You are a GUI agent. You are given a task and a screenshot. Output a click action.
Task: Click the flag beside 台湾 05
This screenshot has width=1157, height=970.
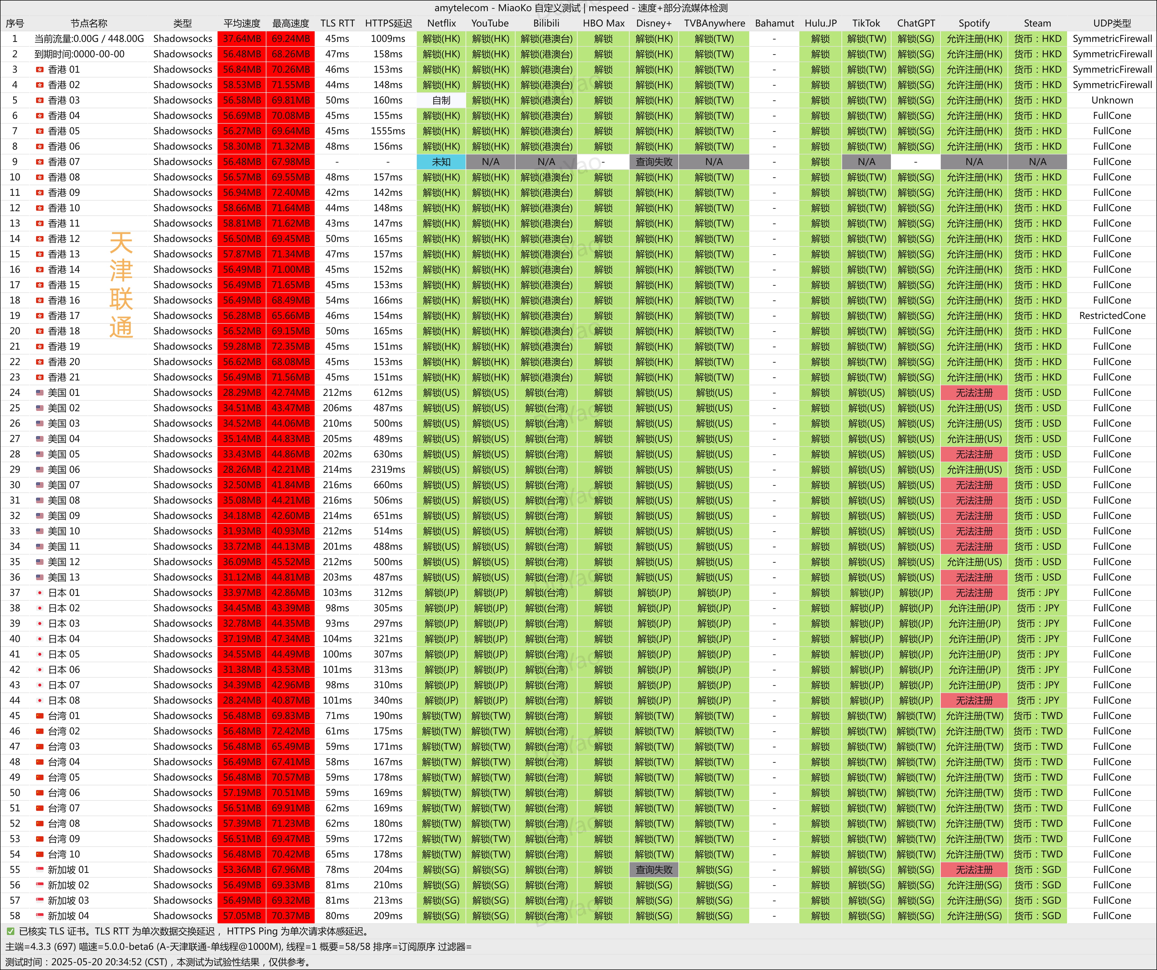click(40, 777)
